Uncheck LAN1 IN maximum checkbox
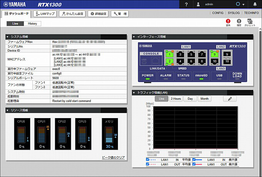This screenshot has width=262, height=177. click(x=194, y=160)
